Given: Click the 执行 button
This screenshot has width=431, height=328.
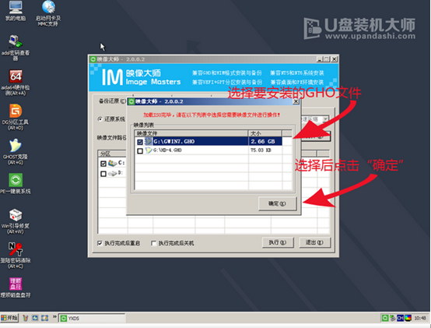Looking at the screenshot, I should [x=278, y=242].
